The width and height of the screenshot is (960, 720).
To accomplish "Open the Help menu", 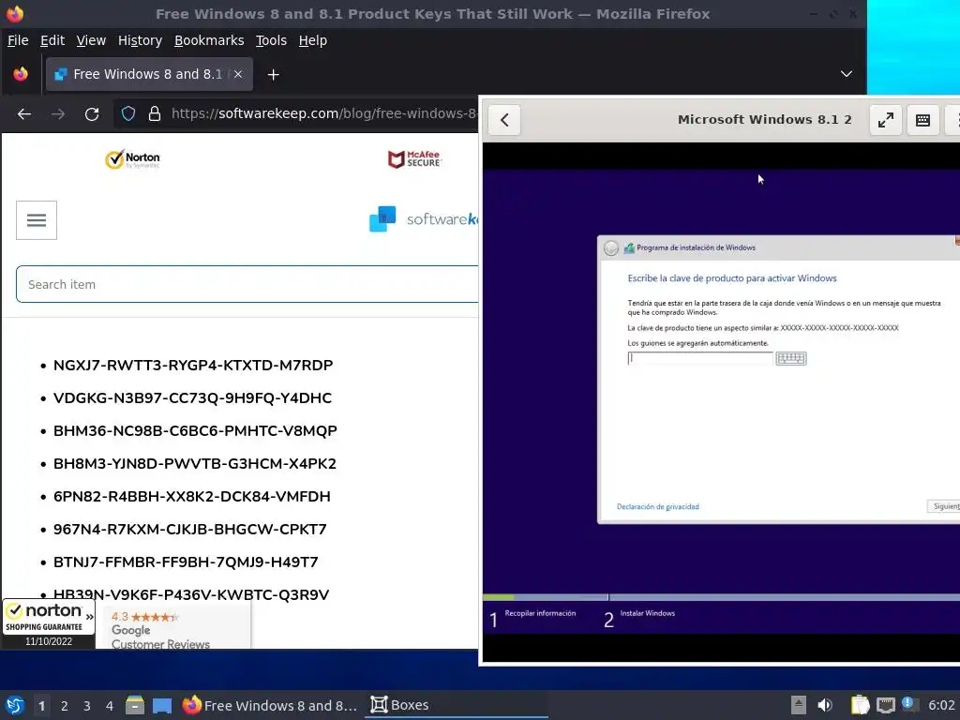I will (x=312, y=40).
